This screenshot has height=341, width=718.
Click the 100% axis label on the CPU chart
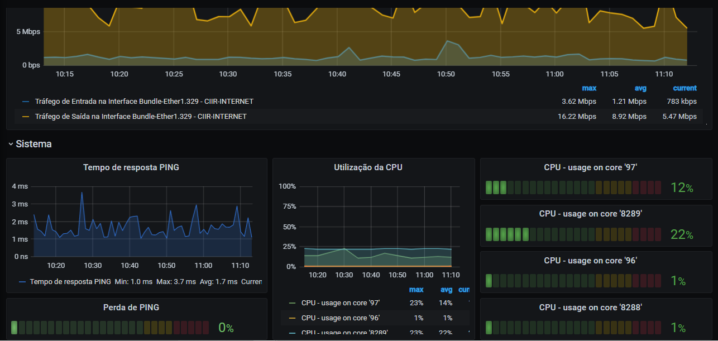click(287, 186)
